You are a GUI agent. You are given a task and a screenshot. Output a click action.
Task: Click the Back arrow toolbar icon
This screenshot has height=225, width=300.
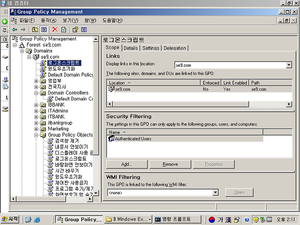[x=15, y=30]
